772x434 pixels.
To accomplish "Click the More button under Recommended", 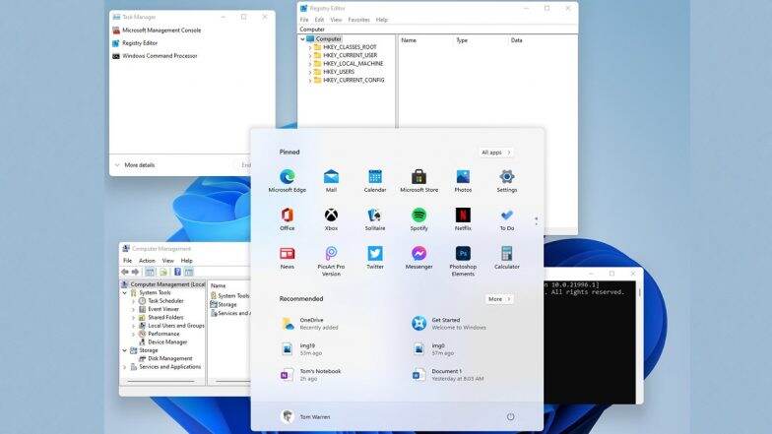I will pyautogui.click(x=499, y=299).
